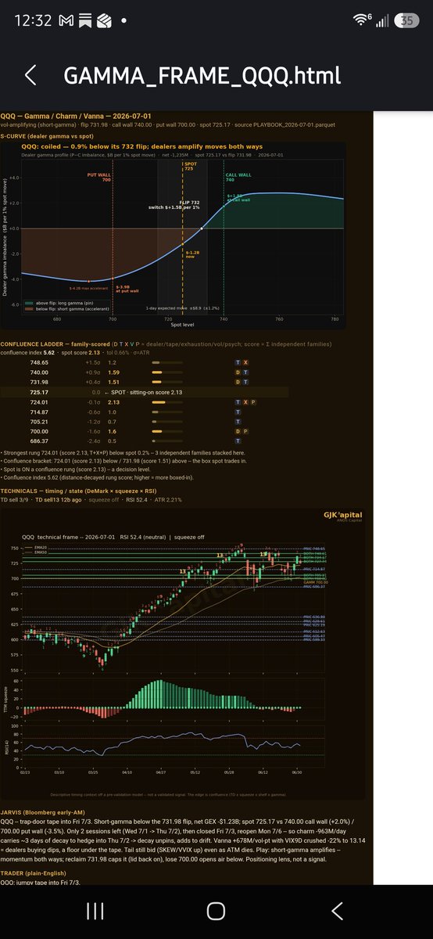This screenshot has height=939, width=433.
Task: Go back using the header arrow
Action: coord(30,75)
